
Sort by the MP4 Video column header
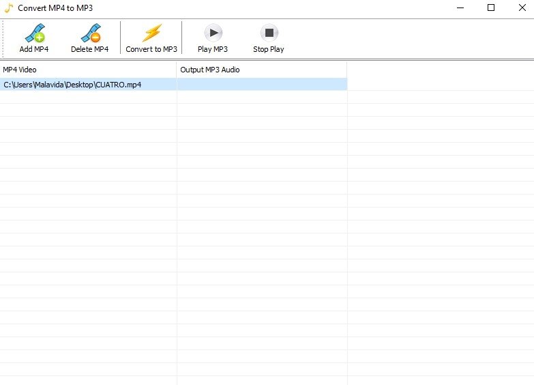tap(88, 70)
